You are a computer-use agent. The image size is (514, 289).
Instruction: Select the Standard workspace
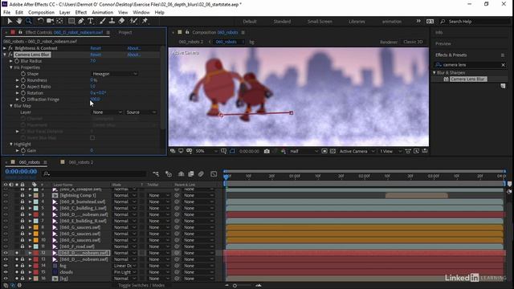[x=282, y=22]
